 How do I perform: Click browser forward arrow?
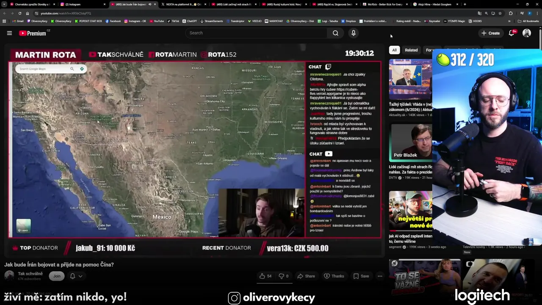(12, 13)
